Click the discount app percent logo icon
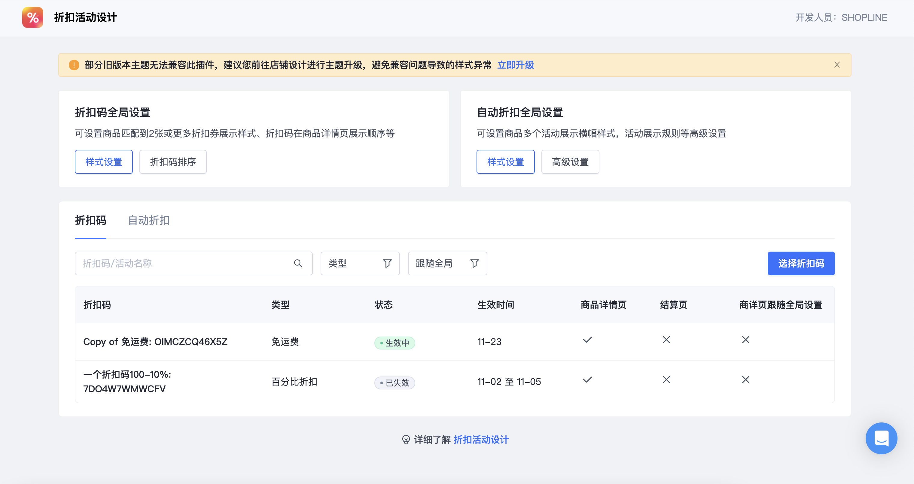Screen dimensions: 914x484 pos(33,17)
